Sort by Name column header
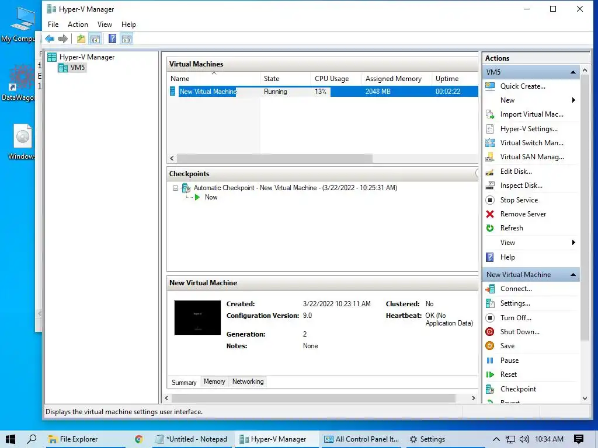 214,79
